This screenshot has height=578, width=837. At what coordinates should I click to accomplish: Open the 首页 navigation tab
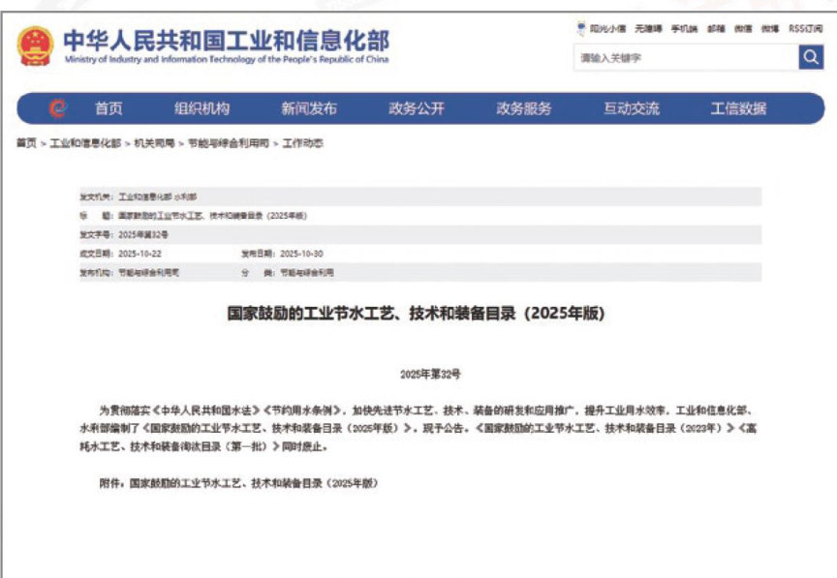[x=108, y=108]
